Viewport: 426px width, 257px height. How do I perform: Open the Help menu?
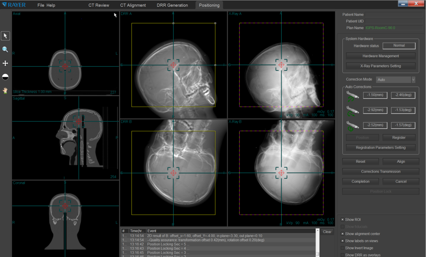click(x=51, y=6)
